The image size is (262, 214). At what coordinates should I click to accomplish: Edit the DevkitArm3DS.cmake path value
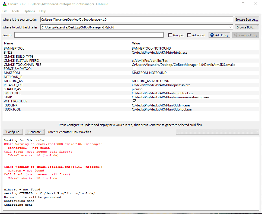pyautogui.click(x=183, y=64)
